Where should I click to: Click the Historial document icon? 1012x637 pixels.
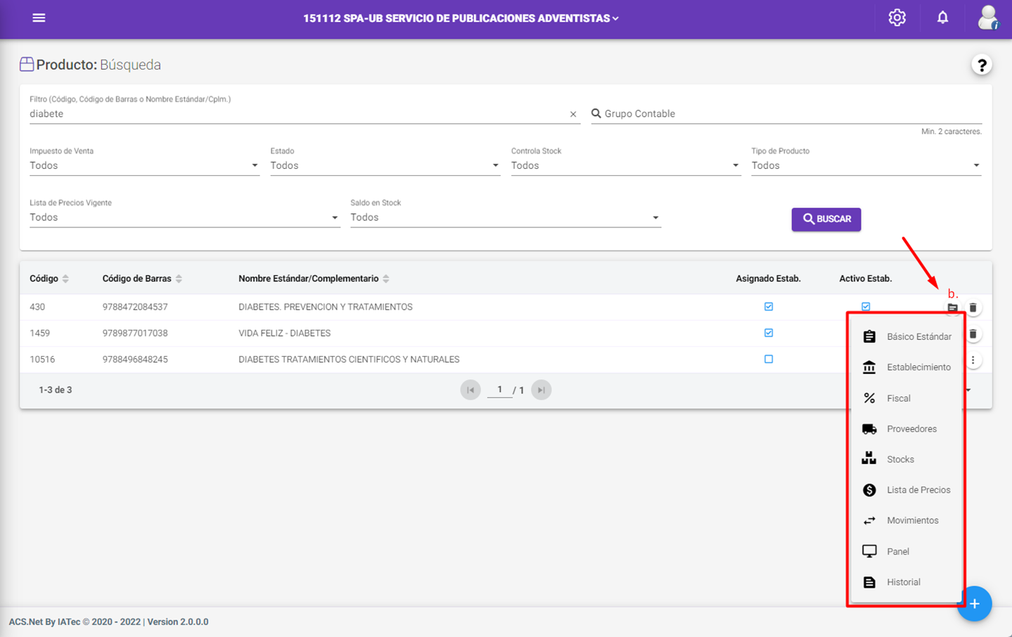pos(869,582)
